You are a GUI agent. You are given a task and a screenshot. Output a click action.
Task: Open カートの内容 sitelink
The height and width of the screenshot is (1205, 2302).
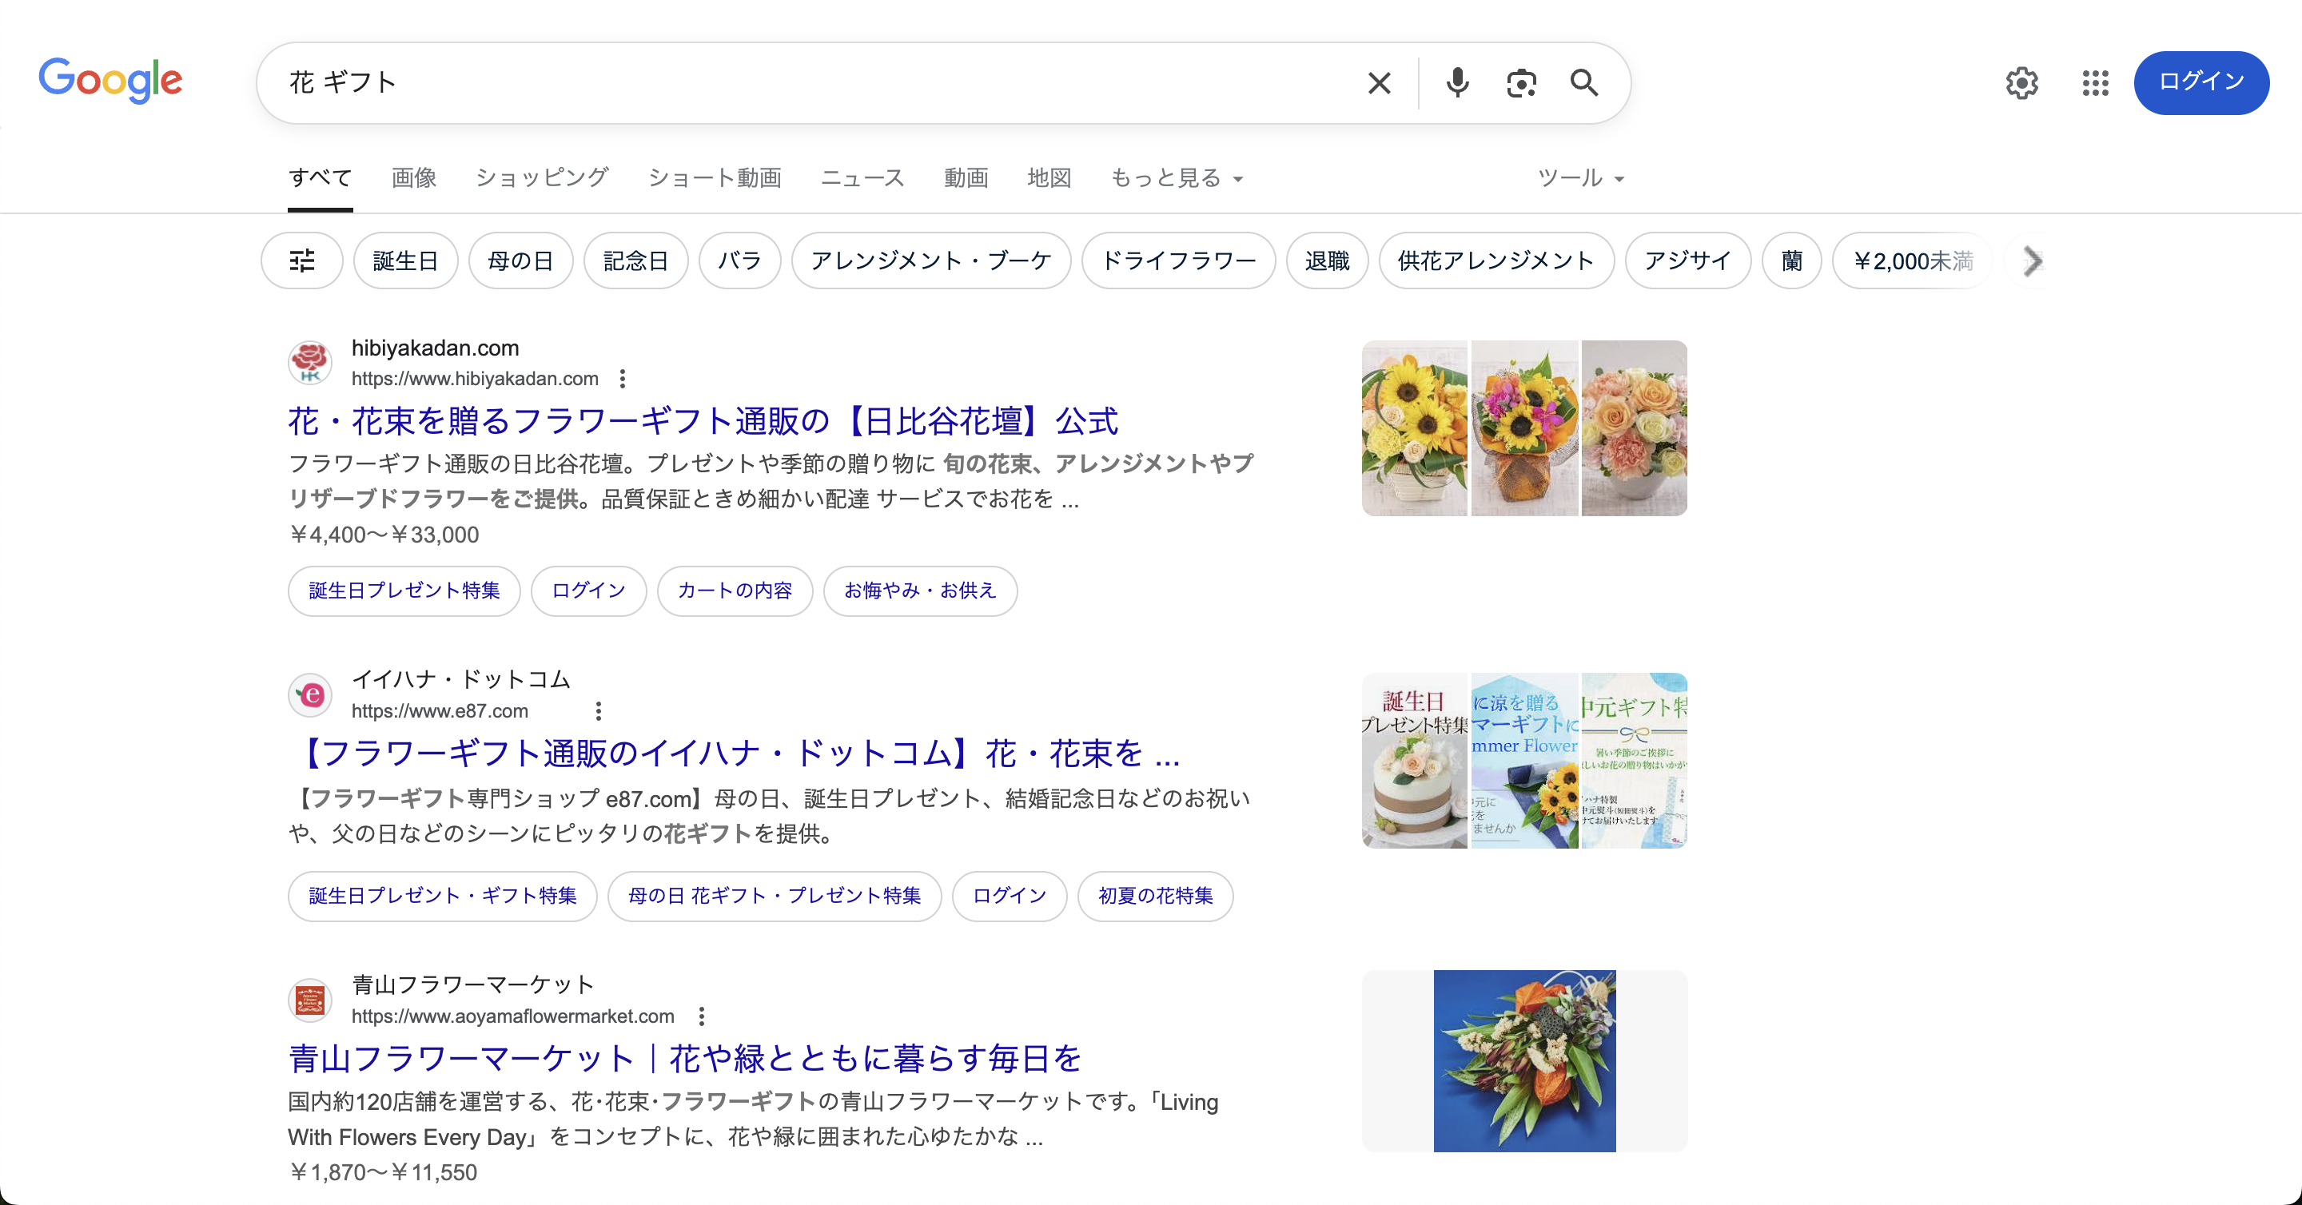[x=735, y=591]
